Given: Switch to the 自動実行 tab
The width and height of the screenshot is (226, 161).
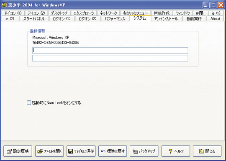Looking at the screenshot, I should [194, 18].
